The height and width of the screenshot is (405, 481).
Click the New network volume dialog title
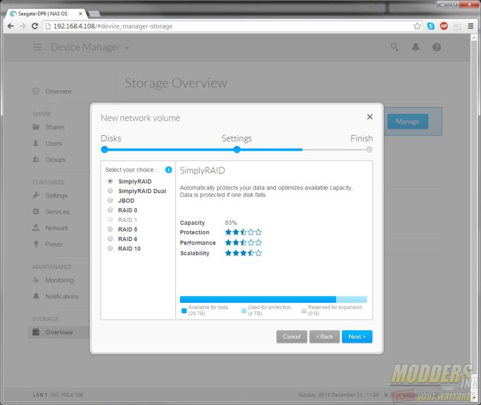pos(140,118)
